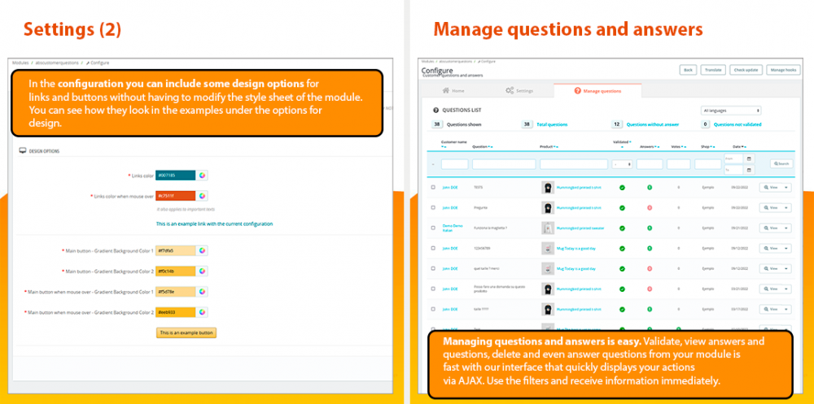The image size is (814, 404).
Task: Open the From date calendar icon
Action: coord(749,159)
